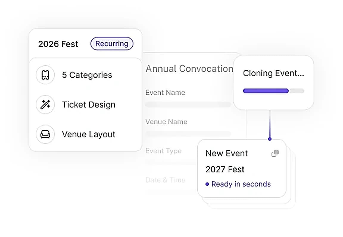Click the Recurring badge on 2026 Fest
343x237 pixels.
[x=112, y=44]
